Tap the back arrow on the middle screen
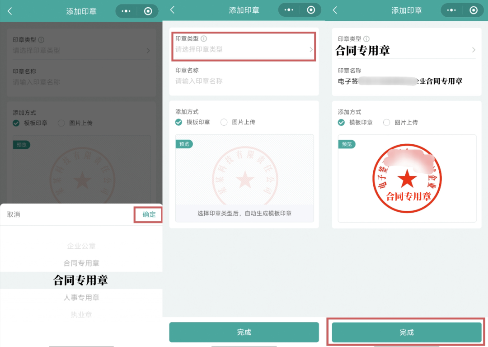This screenshot has width=488, height=347. [173, 10]
